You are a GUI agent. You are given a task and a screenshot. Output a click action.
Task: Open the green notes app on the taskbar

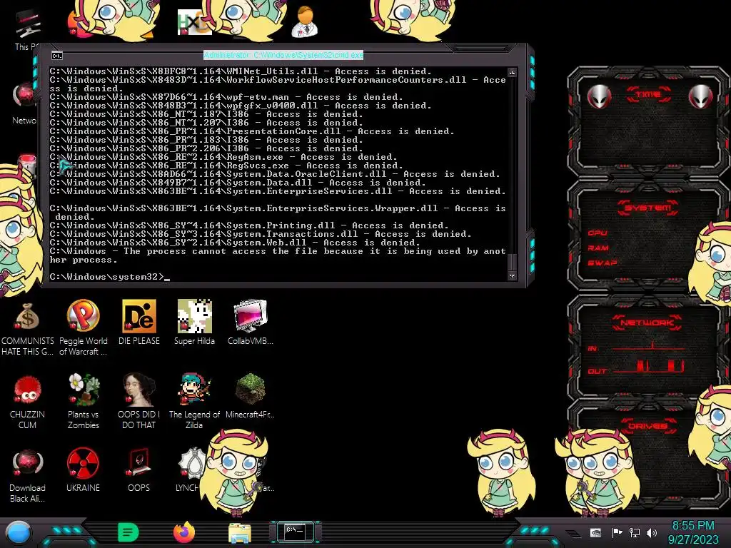[128, 532]
